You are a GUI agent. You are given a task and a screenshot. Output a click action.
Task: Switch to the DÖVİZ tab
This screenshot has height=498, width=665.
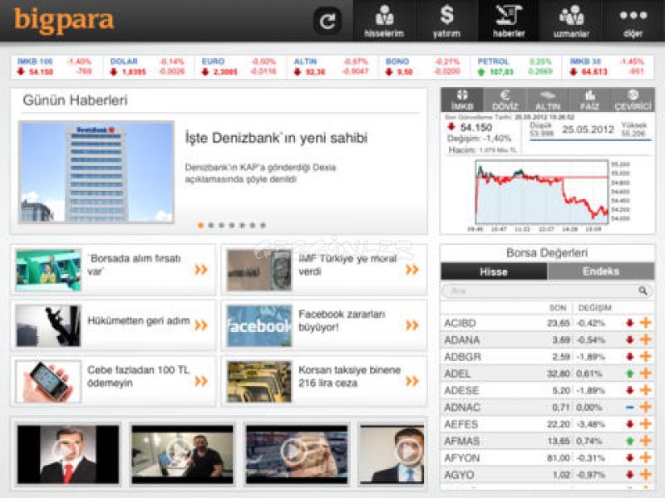point(505,100)
